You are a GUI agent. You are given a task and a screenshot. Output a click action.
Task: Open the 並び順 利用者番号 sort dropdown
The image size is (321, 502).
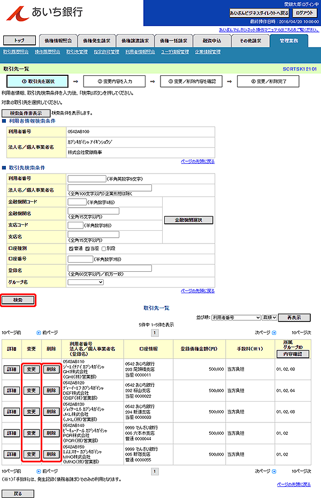236,317
